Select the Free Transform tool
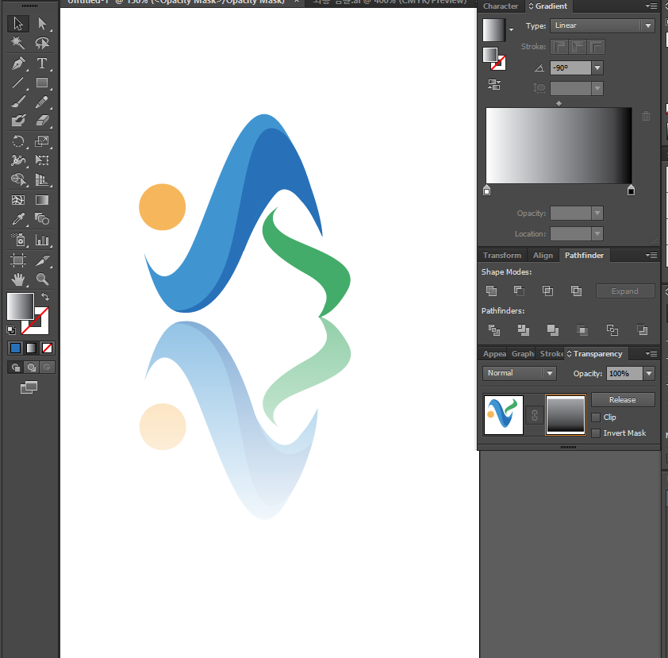668x658 pixels. 42,160
